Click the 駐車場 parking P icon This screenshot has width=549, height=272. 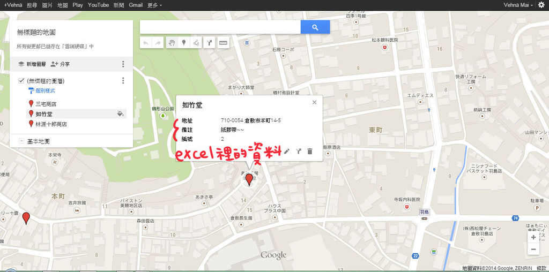[x=537, y=208]
